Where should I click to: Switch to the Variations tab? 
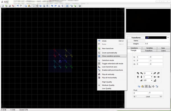click(x=134, y=48)
